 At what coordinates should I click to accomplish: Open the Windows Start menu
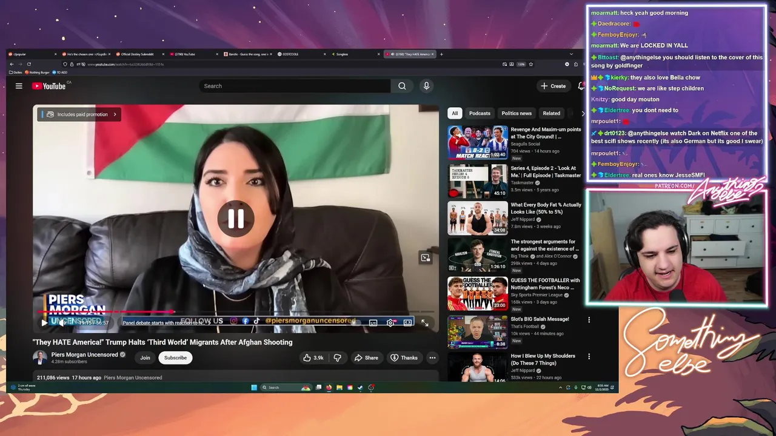click(254, 388)
